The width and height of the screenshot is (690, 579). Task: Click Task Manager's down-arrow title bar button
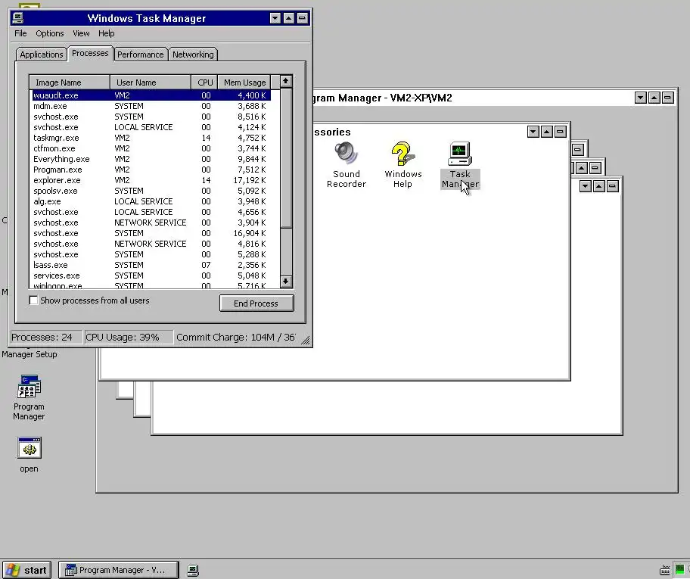275,18
